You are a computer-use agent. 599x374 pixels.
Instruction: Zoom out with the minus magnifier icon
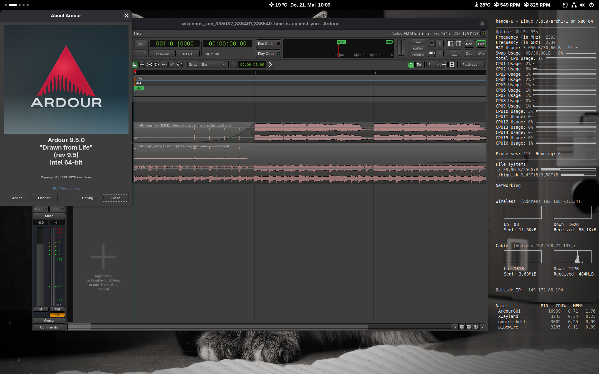pos(462,327)
